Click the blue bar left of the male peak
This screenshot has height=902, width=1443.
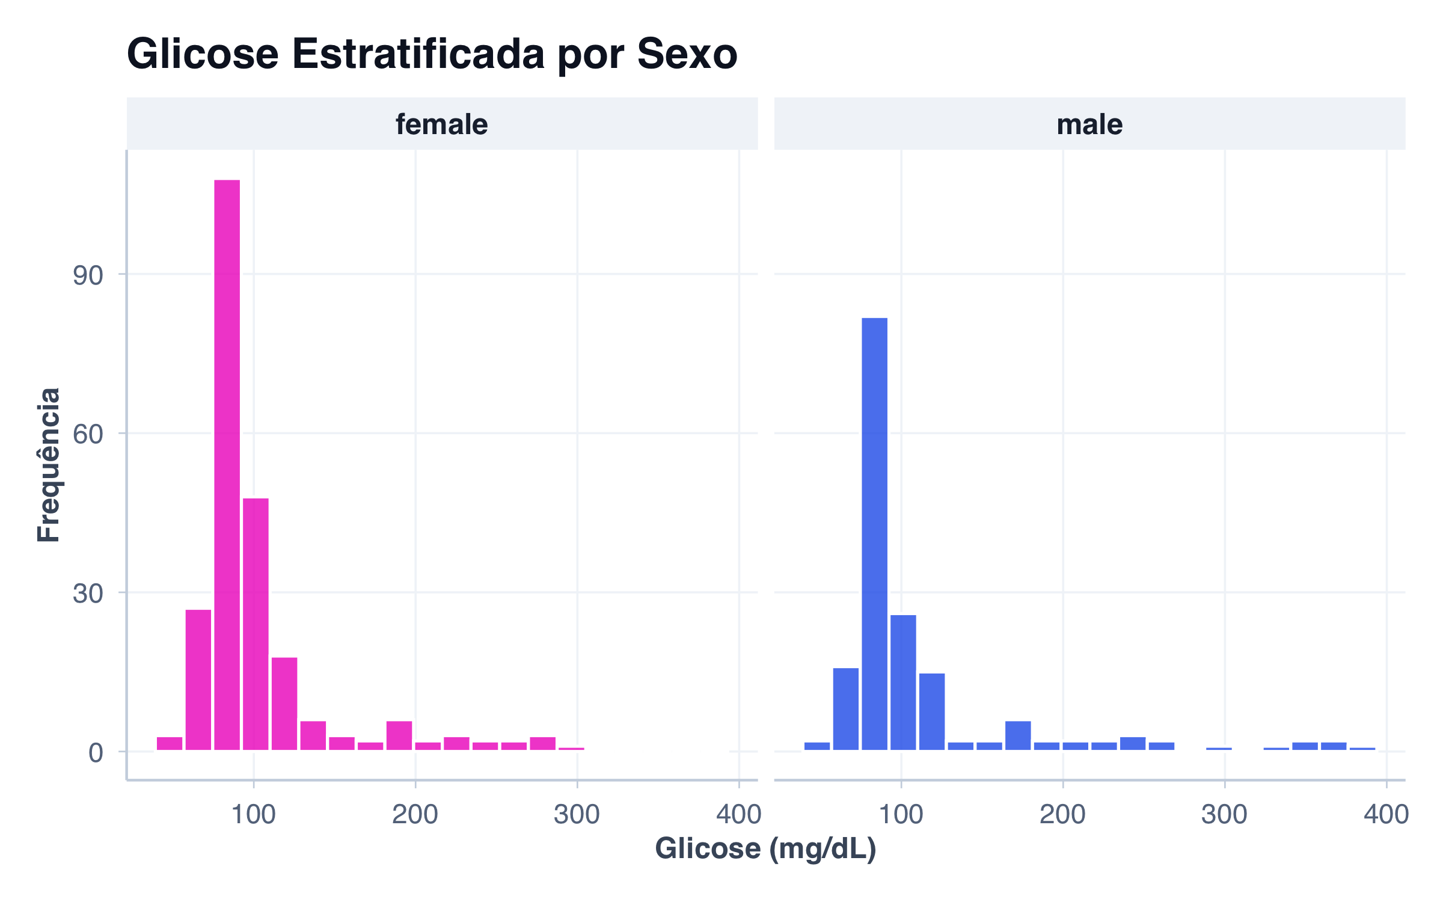tap(845, 708)
